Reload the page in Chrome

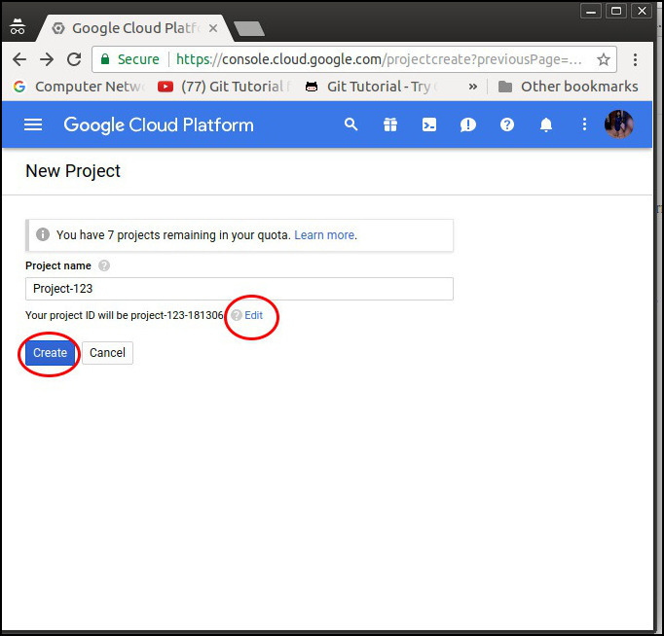[x=74, y=59]
